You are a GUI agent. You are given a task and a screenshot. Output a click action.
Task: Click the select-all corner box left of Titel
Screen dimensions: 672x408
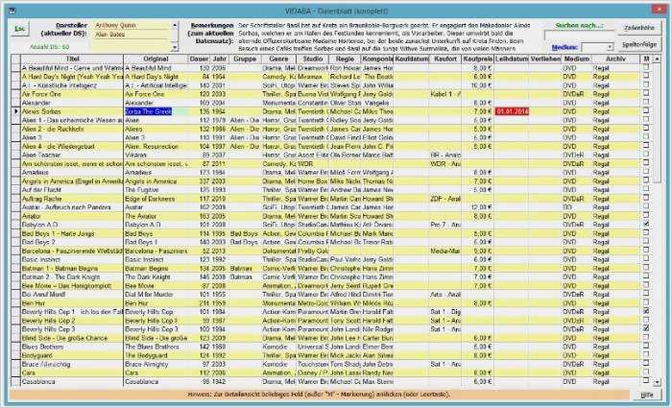tap(16, 59)
